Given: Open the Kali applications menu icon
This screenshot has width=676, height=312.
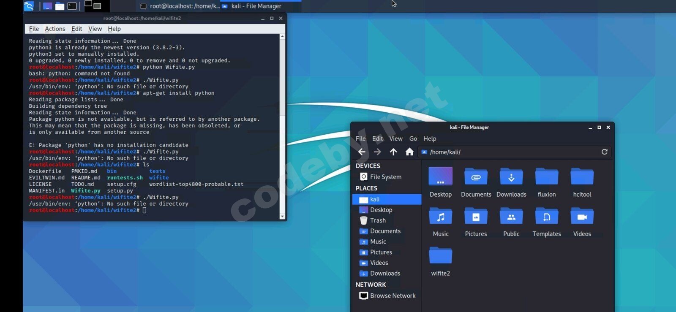Looking at the screenshot, I should (x=29, y=6).
